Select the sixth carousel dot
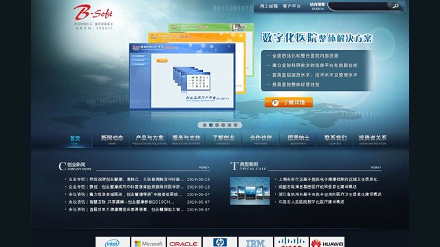This screenshot has width=440, height=247. coord(235,125)
